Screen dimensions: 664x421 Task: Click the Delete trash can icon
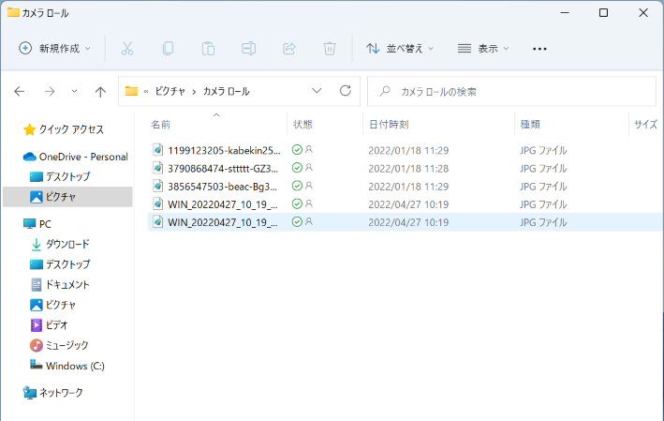pos(330,49)
